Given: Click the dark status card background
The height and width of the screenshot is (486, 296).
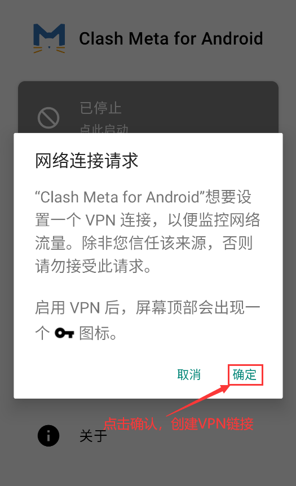Looking at the screenshot, I should coord(148,107).
